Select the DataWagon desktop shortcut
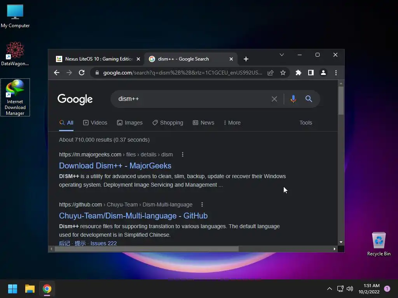Image resolution: width=398 pixels, height=298 pixels. [x=15, y=54]
